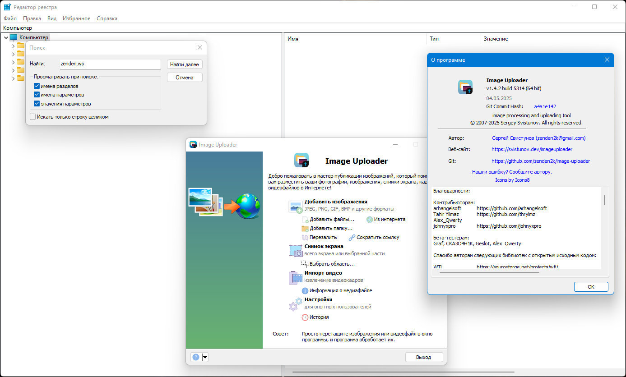Open the svistunov.dev website link
The width and height of the screenshot is (626, 377).
pyautogui.click(x=532, y=149)
